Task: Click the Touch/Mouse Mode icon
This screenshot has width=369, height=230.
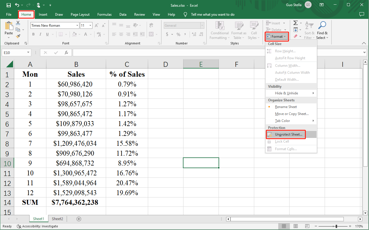Action: tap(39, 5)
